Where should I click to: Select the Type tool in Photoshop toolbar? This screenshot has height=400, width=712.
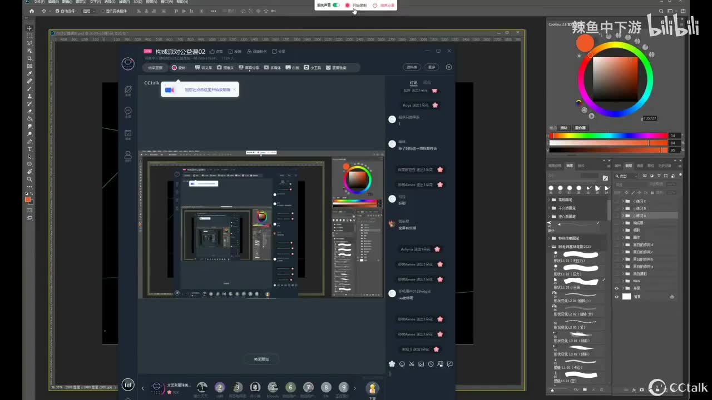click(30, 149)
